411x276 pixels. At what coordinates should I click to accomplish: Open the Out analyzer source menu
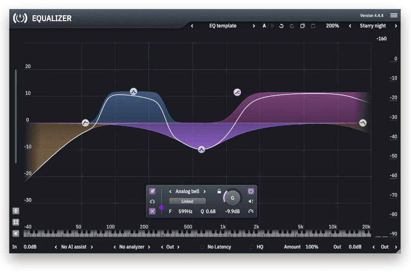[170, 247]
